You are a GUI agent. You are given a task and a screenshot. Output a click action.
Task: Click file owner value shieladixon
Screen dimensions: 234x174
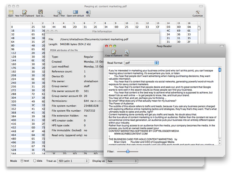pyautogui.click(x=91, y=81)
